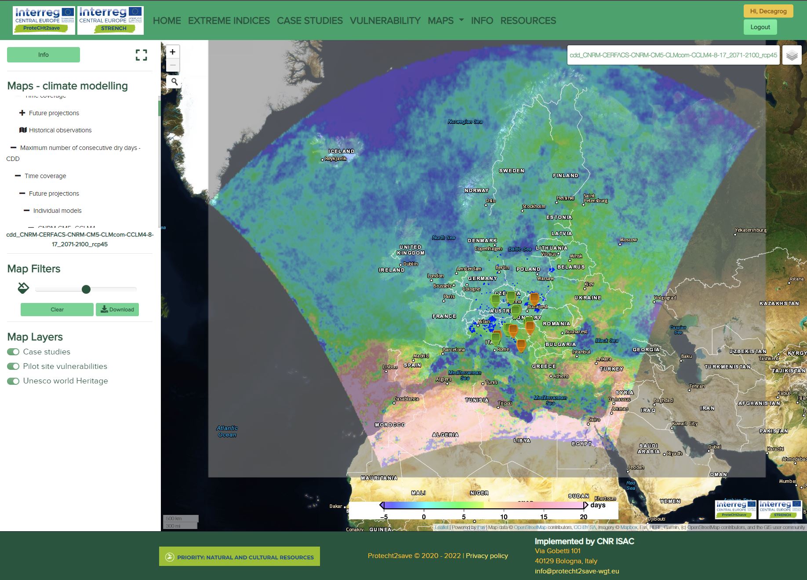
Task: Toggle Case studies layer off
Action: click(x=13, y=352)
